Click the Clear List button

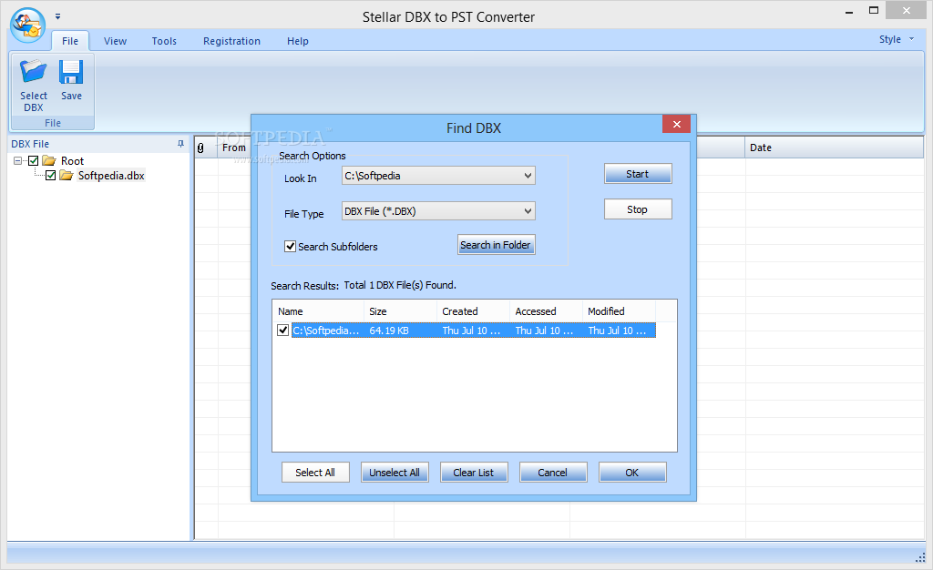click(474, 473)
